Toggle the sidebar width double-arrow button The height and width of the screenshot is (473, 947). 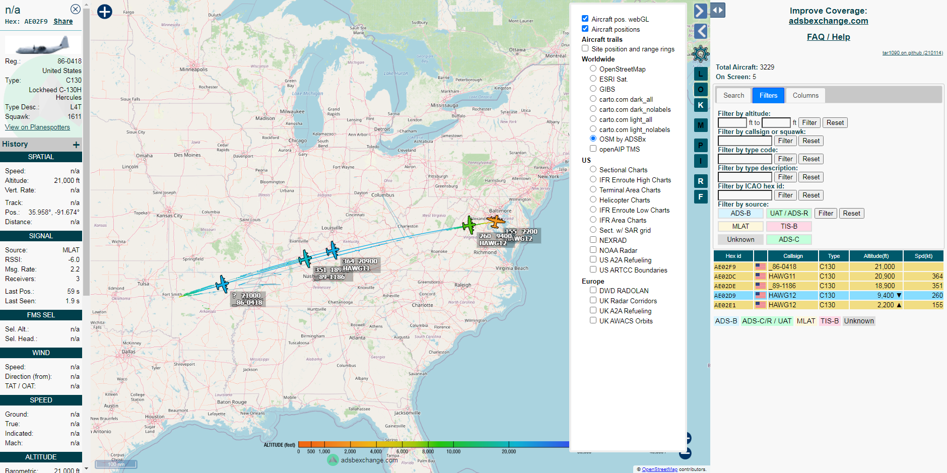coord(718,10)
